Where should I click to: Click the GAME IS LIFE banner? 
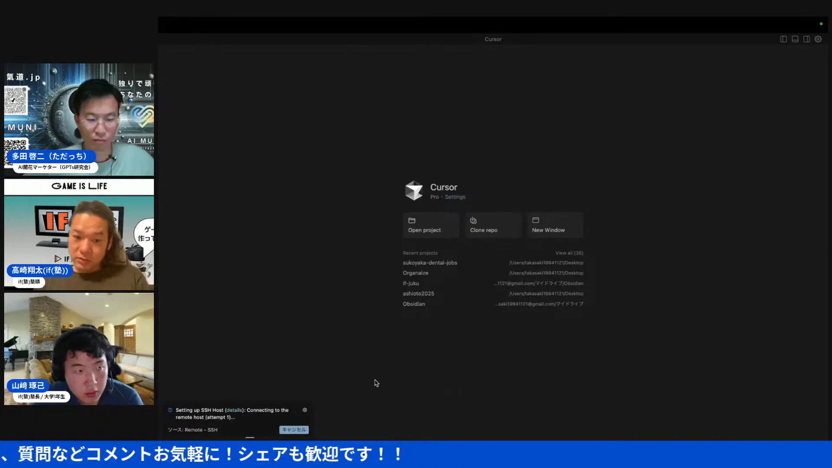pos(79,186)
